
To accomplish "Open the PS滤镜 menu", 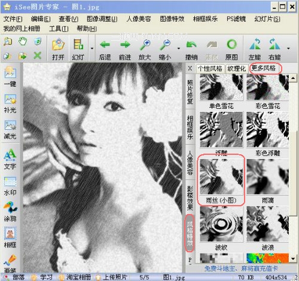I will 236,19.
